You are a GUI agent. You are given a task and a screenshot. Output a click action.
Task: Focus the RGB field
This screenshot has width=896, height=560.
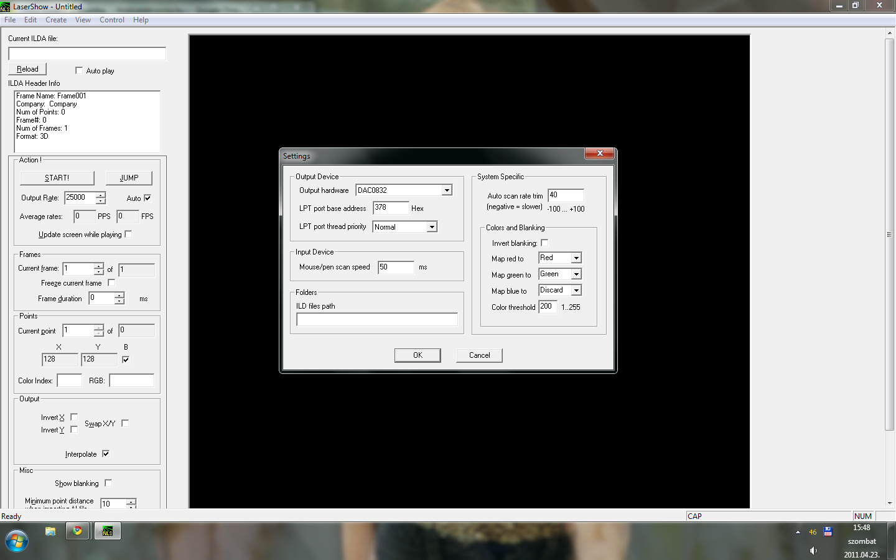132,380
